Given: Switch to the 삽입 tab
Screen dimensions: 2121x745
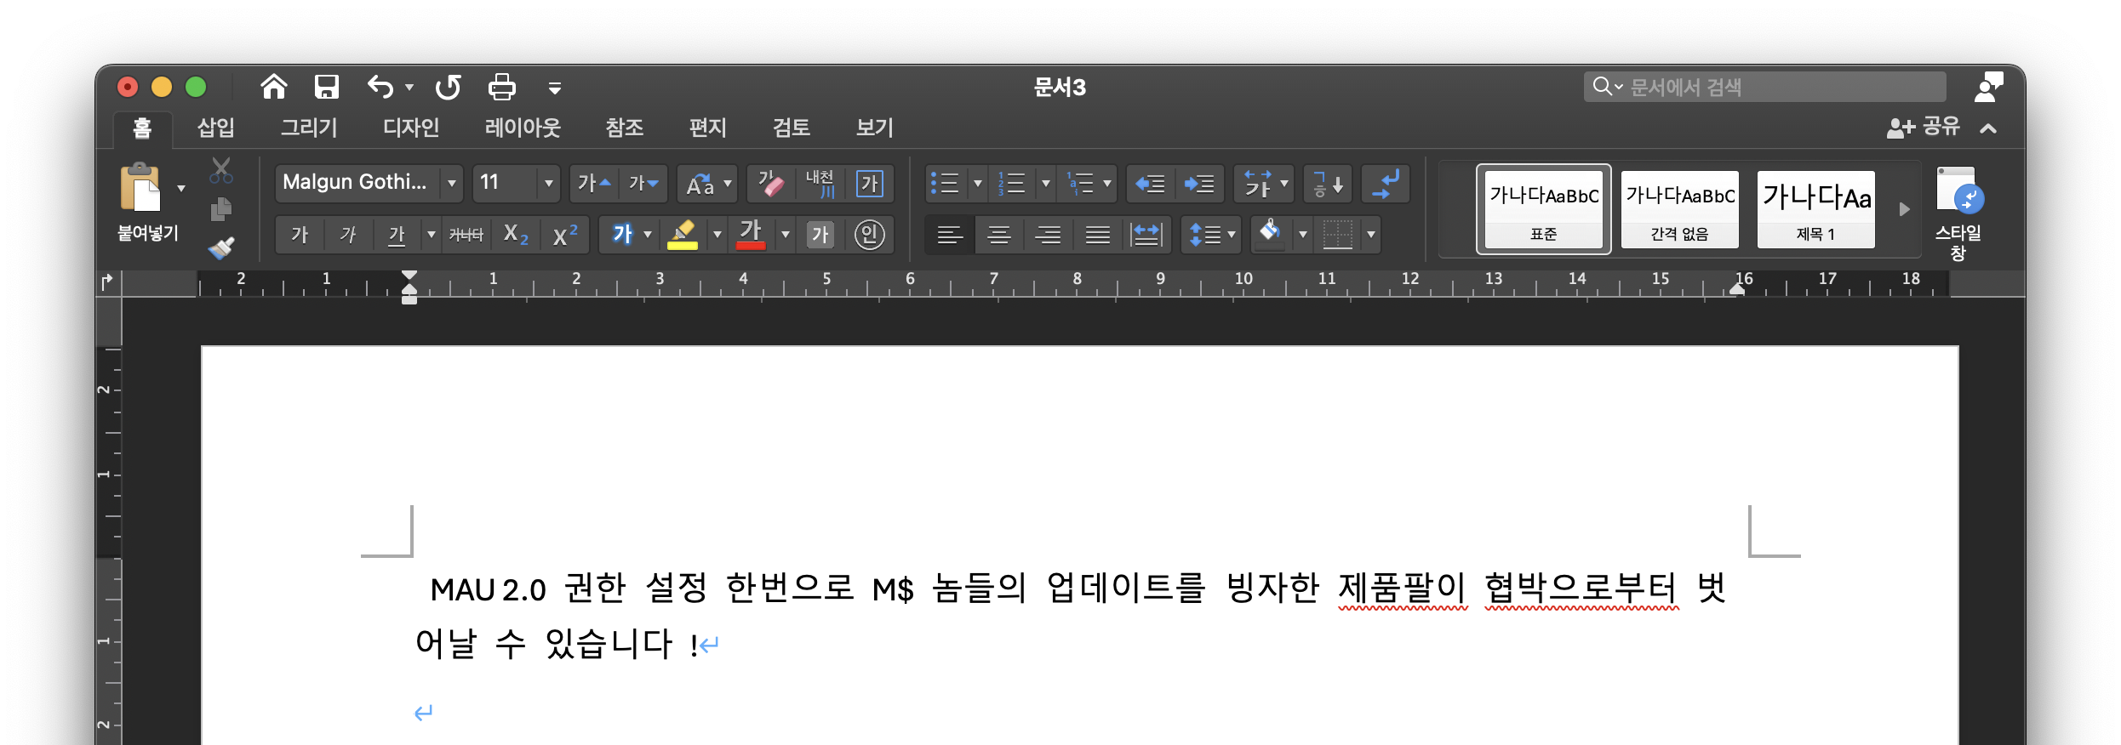Looking at the screenshot, I should (216, 128).
